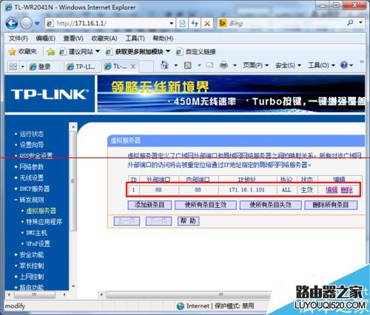Click the 使所有条目生效 button
Viewport: 370px width, 315px height.
206,205
